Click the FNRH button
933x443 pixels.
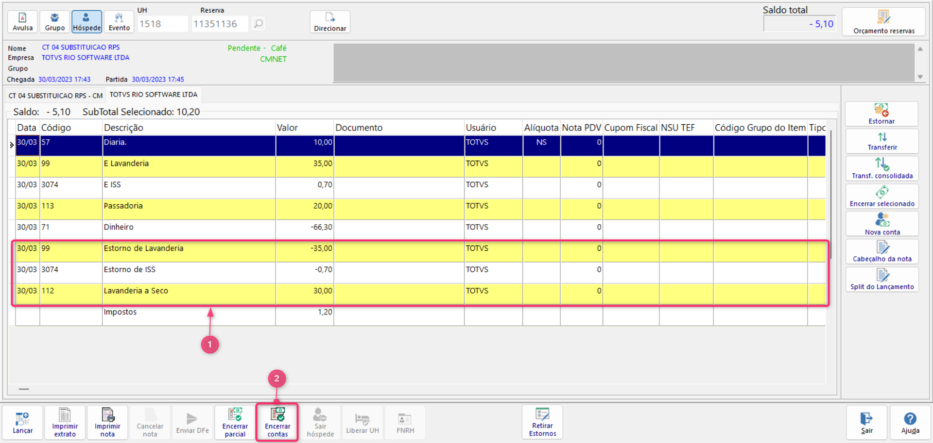pyautogui.click(x=405, y=423)
